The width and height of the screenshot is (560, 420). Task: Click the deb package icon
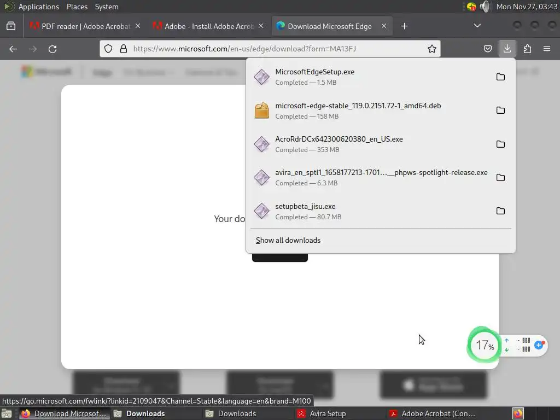click(261, 110)
